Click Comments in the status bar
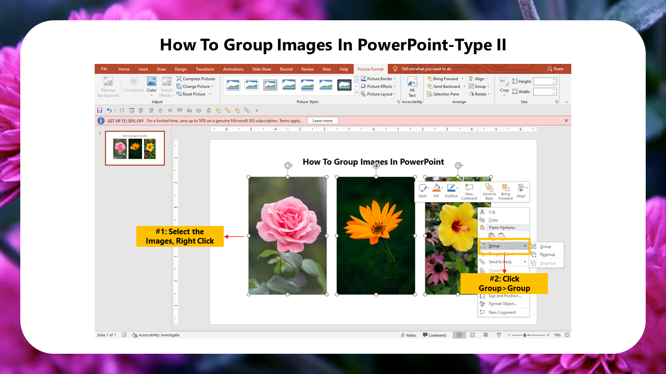Image resolution: width=666 pixels, height=374 pixels. point(435,335)
